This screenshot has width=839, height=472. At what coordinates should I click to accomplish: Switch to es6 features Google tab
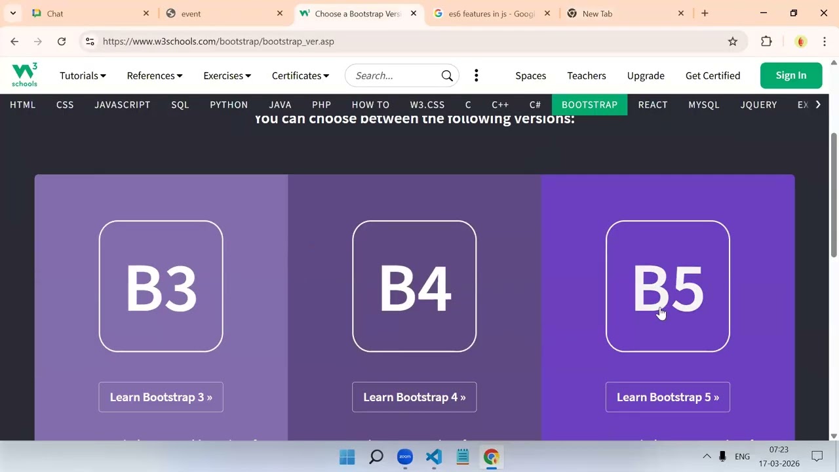pyautogui.click(x=492, y=13)
